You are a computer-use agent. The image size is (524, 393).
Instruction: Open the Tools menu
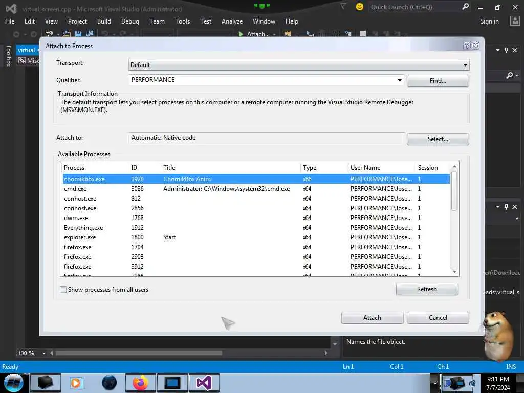tap(182, 21)
